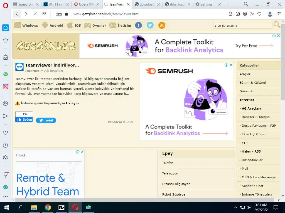The image size is (285, 213).
Task: Open shopping bag icon in sidebar
Action: point(6,57)
